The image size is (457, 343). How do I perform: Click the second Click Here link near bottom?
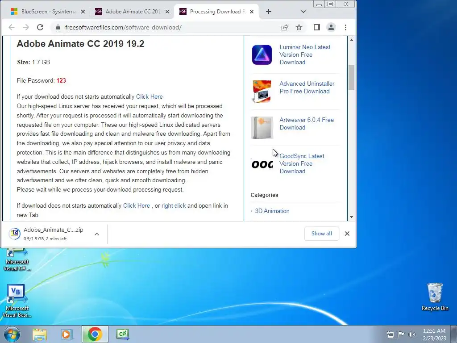pos(137,205)
